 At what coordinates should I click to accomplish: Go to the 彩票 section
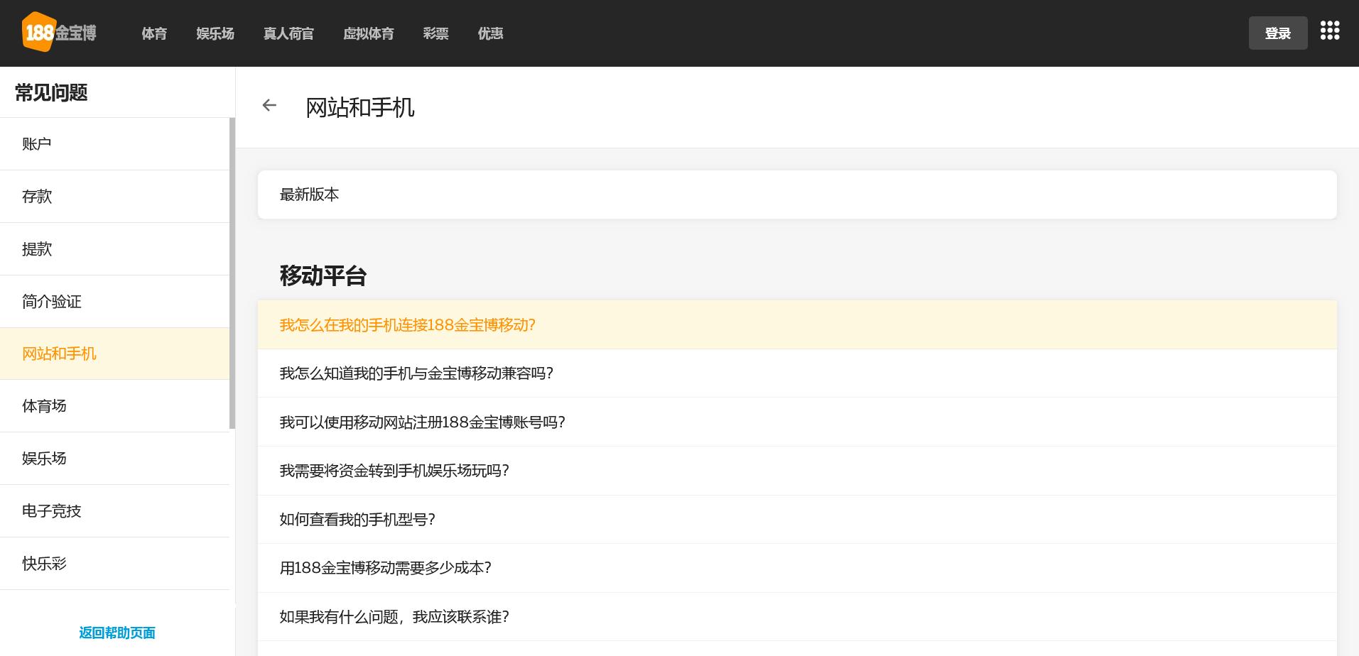click(435, 33)
